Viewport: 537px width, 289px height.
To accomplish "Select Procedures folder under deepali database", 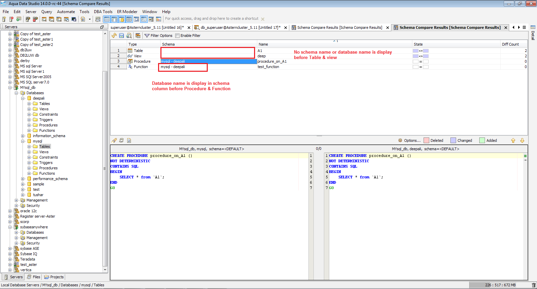I will point(48,125).
